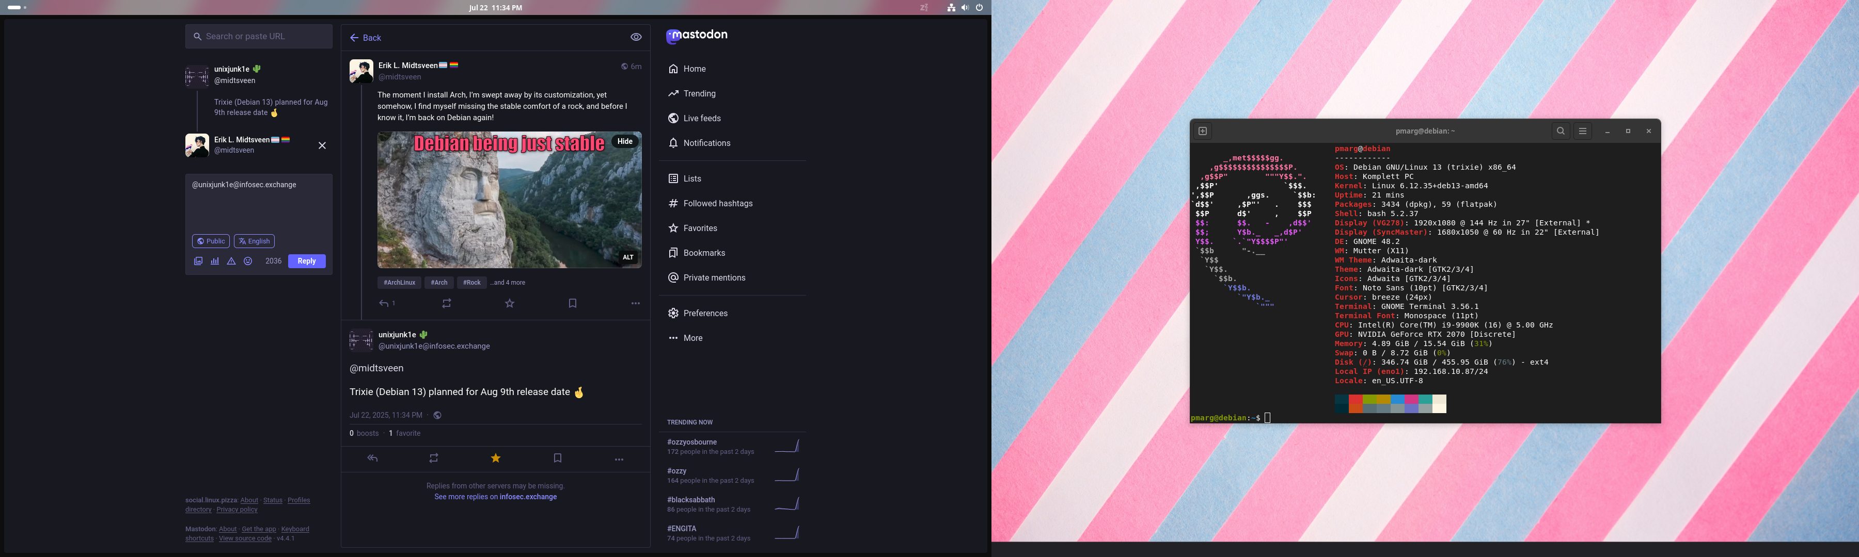Open the #ArchLinux hashtag chip
Image resolution: width=1859 pixels, height=557 pixels.
[x=399, y=283]
